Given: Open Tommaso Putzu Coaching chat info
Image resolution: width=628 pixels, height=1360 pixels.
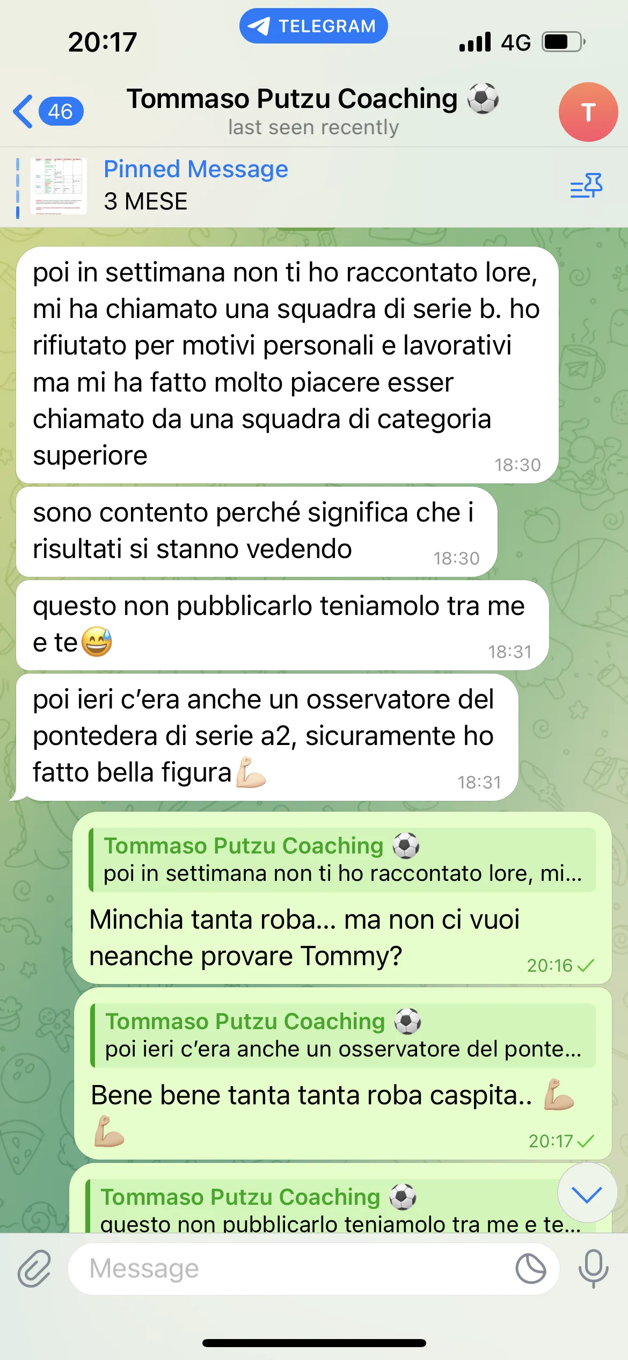Looking at the screenshot, I should 313,111.
